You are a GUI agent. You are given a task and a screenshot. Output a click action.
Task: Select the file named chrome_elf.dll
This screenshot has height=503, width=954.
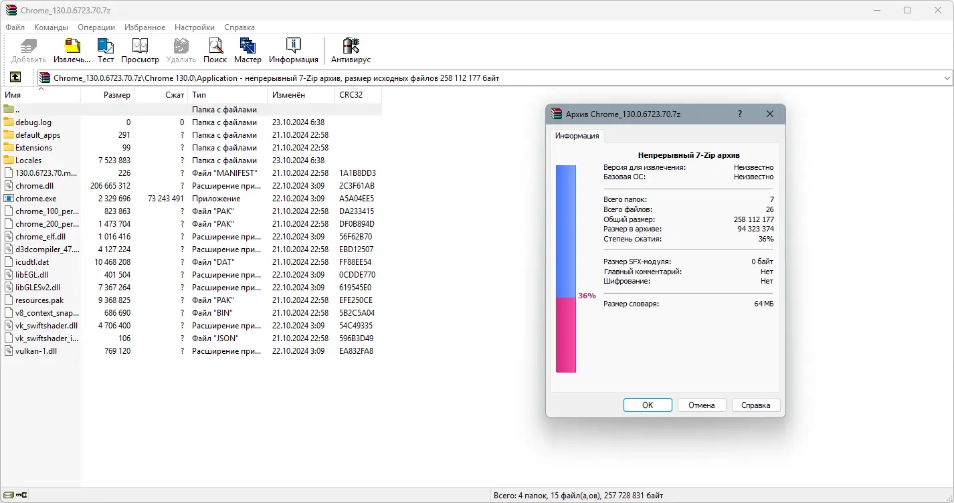pos(41,236)
